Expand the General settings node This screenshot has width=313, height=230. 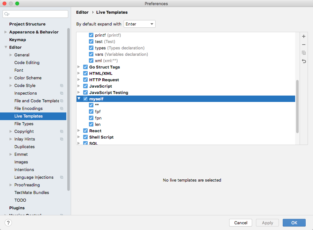(11, 55)
